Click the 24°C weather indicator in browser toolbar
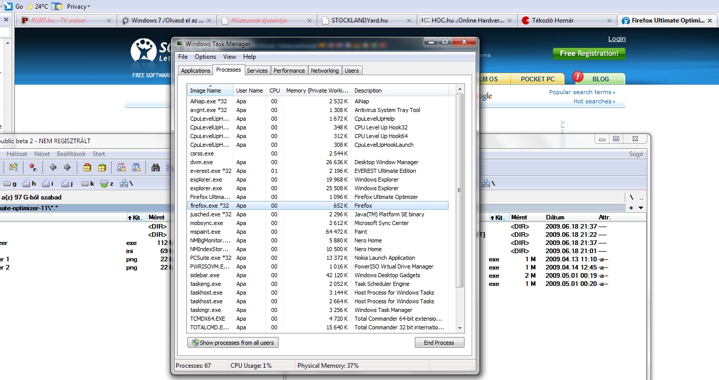Viewport: 719px width, 380px height. pos(37,7)
